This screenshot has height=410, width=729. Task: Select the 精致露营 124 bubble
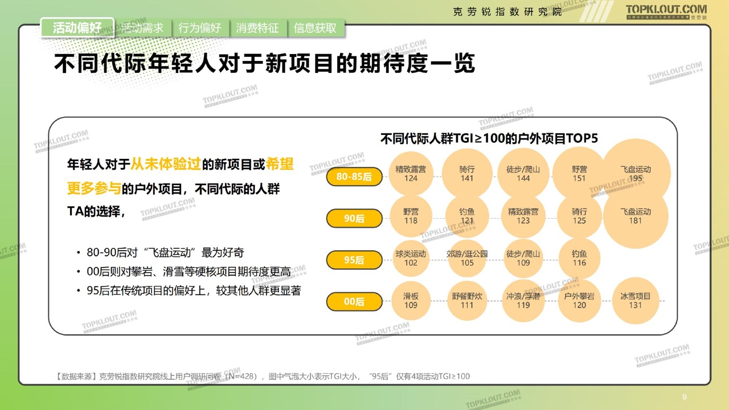tap(411, 174)
